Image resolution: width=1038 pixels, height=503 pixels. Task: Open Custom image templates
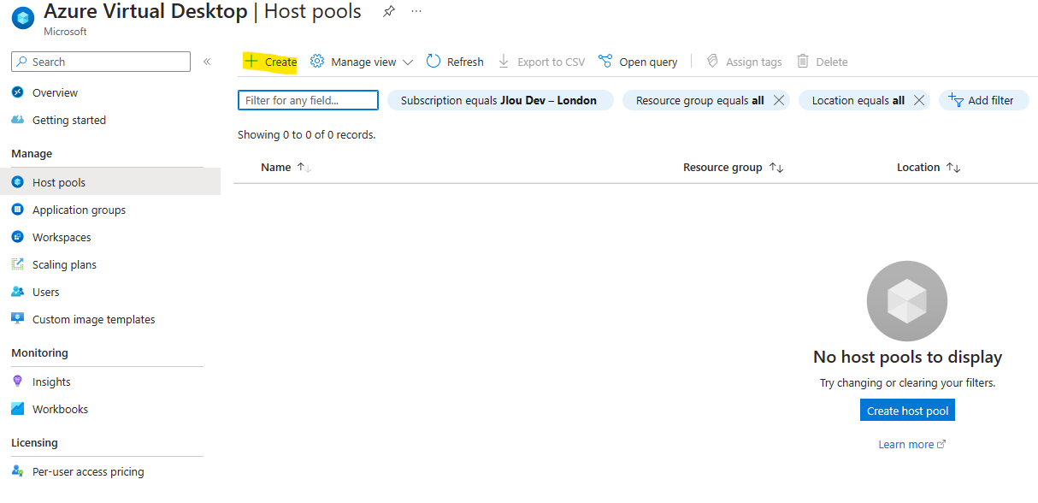click(x=94, y=319)
